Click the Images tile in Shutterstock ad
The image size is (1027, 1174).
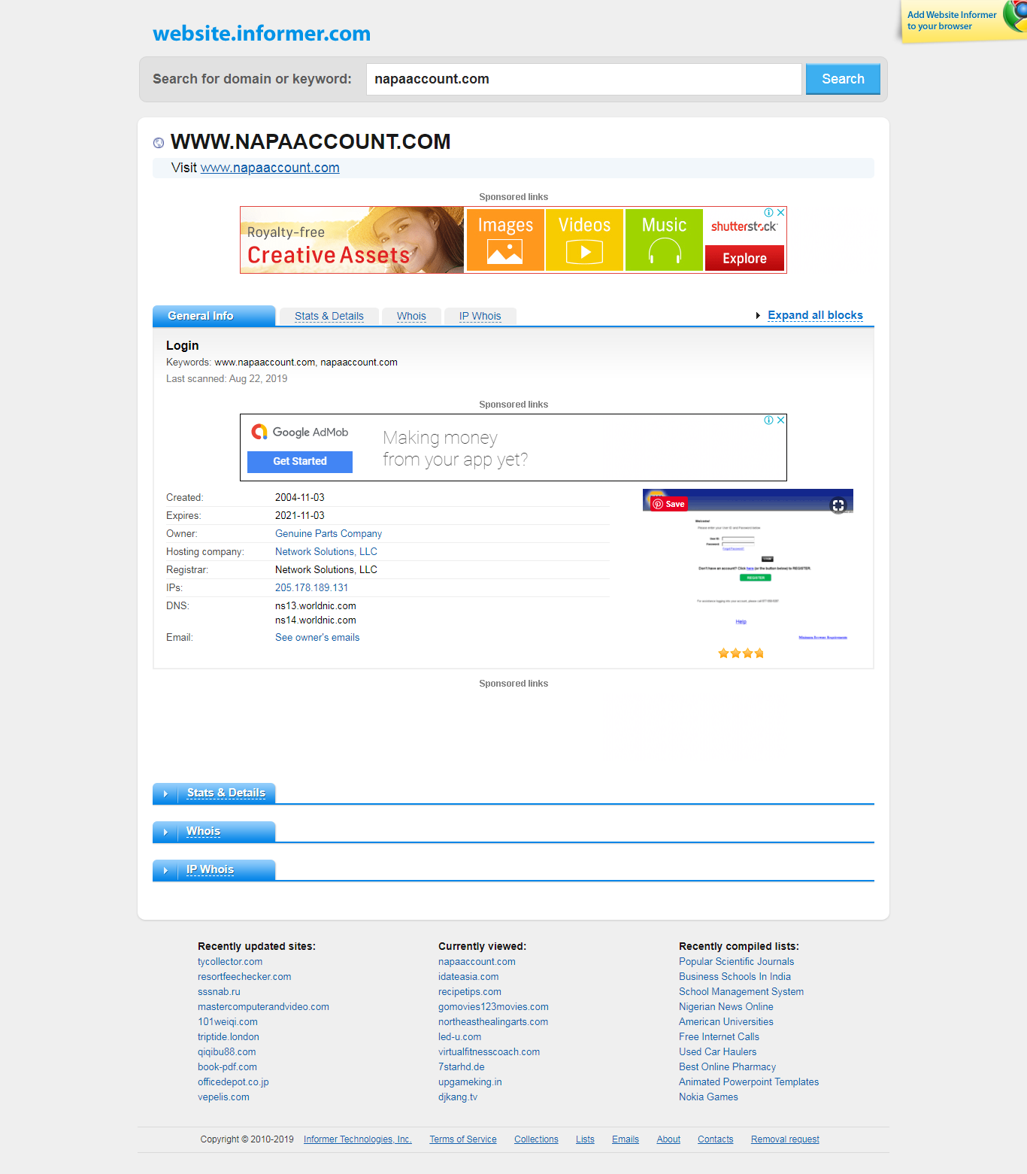[505, 240]
